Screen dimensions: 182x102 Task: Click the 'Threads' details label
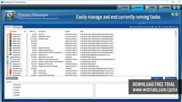16,95
